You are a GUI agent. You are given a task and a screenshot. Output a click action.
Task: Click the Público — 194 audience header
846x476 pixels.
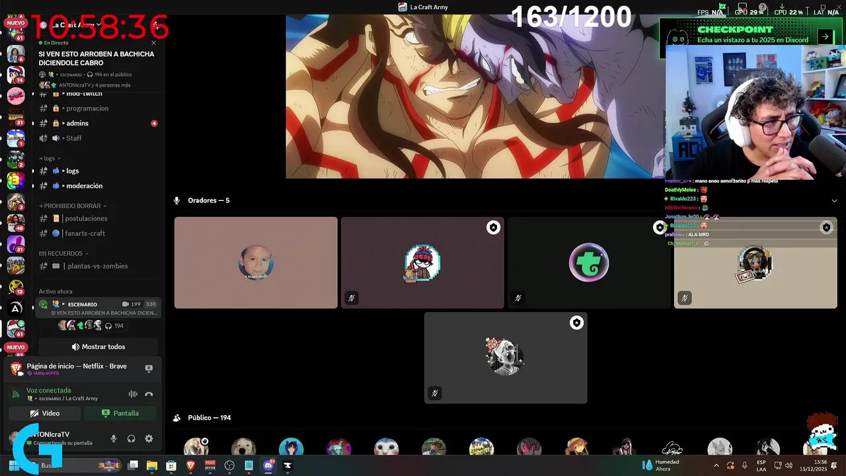click(210, 418)
